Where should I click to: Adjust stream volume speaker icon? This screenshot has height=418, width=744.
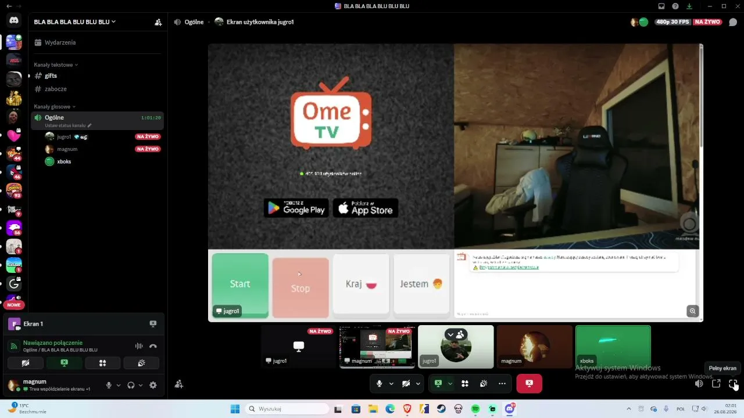coord(699,384)
